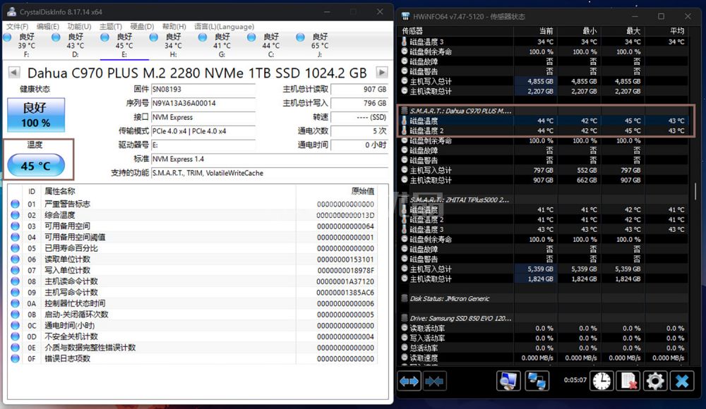The image size is (706, 409).
Task: Click status orb of attribute 02 综合温度
Action: 16,215
